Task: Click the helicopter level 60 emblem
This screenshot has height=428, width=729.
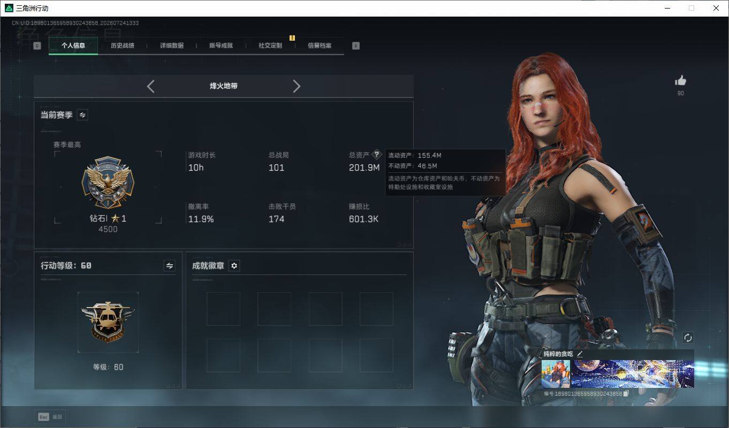Action: (x=108, y=322)
